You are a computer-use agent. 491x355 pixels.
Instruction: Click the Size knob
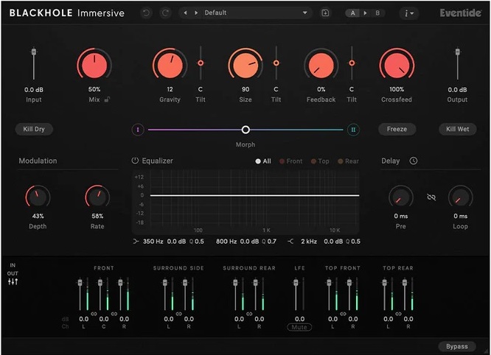(245, 65)
